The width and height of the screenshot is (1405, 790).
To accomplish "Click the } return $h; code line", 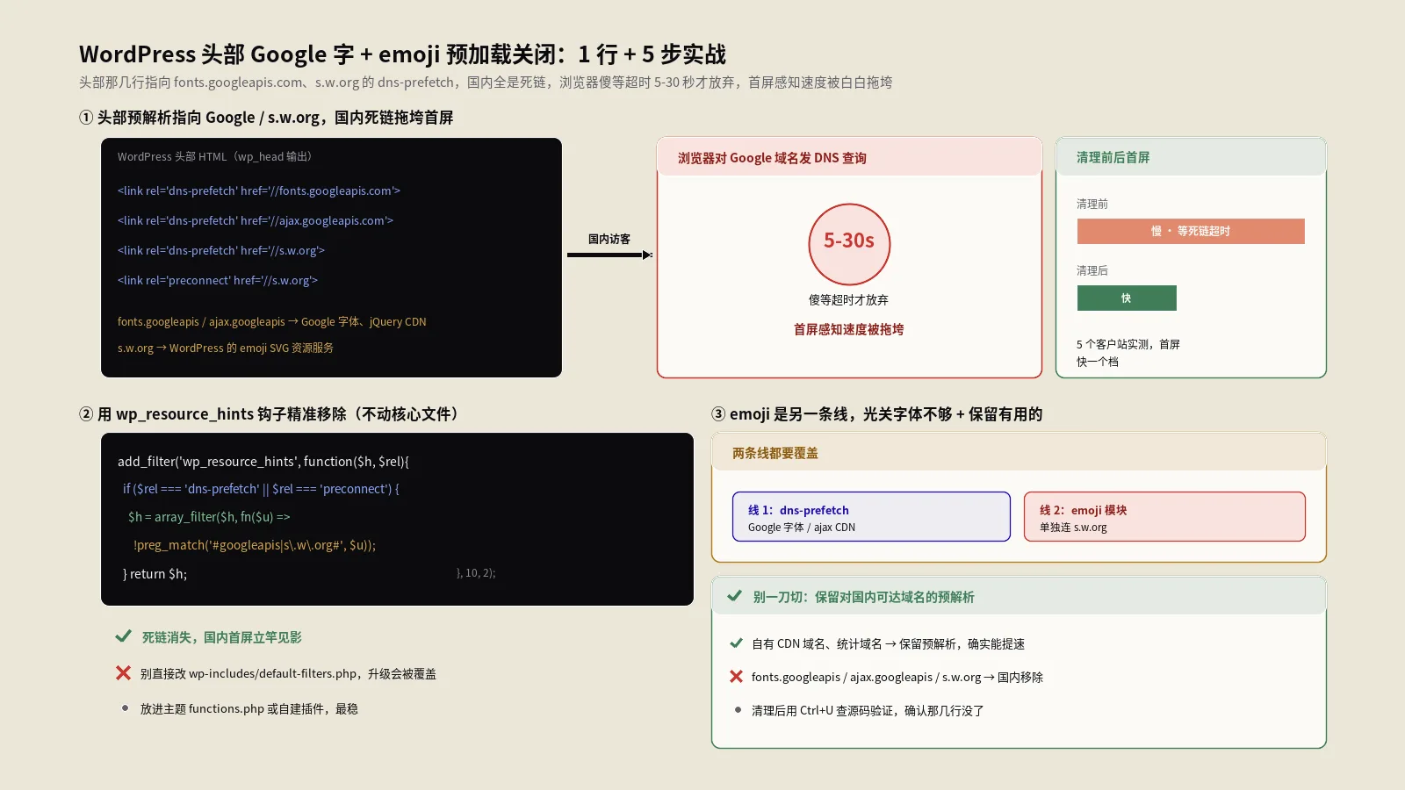I will pyautogui.click(x=155, y=573).
